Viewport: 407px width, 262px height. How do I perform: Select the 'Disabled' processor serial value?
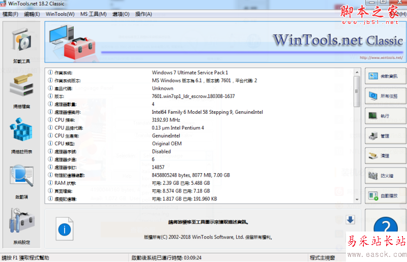[161, 151]
